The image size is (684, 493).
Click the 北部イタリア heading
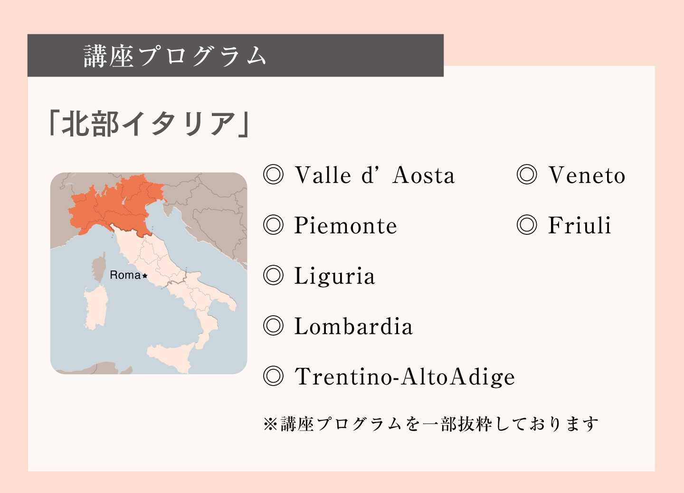[x=150, y=124]
